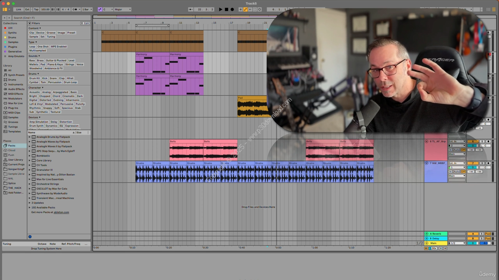Toggle the Ext sync button

[x=27, y=9]
